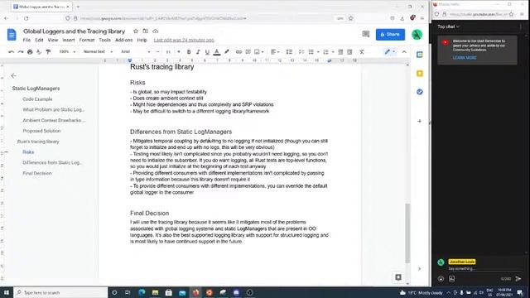Redo action in toolbar
The width and height of the screenshot is (530, 298).
21,51
